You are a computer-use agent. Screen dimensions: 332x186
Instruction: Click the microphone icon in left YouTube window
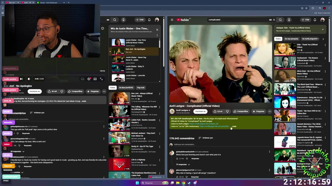tap(123, 20)
